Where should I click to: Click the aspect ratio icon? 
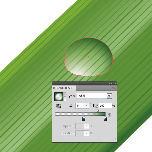coord(95,106)
